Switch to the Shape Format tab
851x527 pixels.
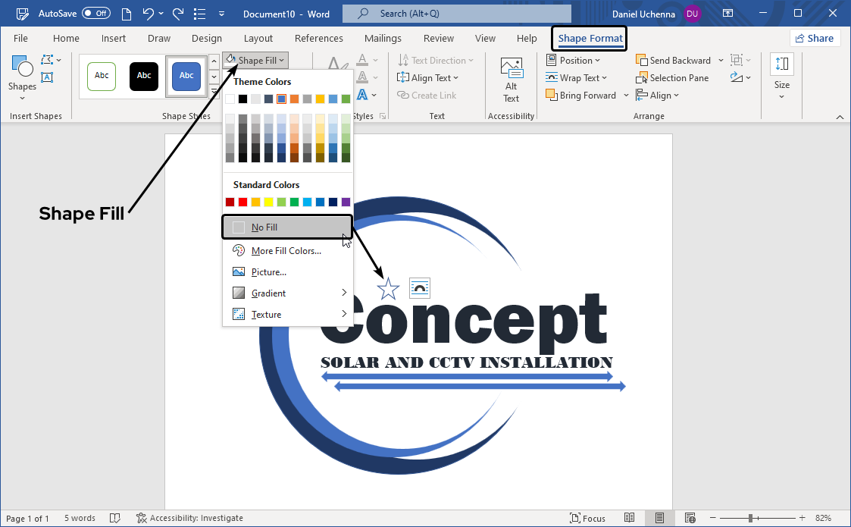[589, 38]
